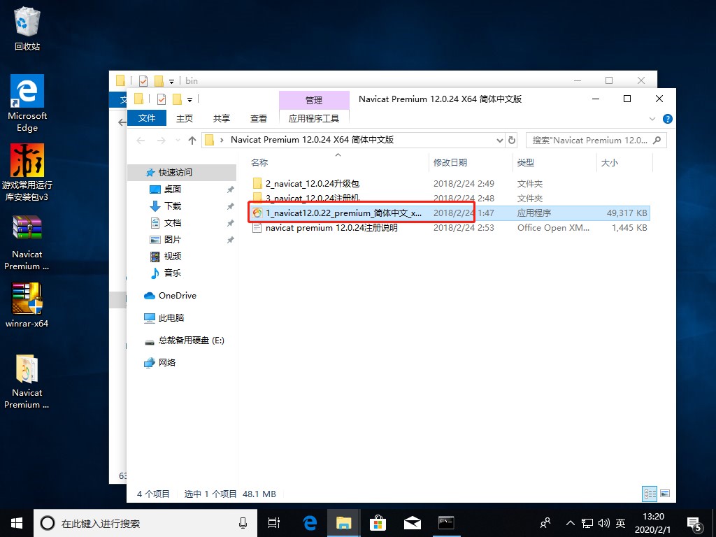Open the notification center icon
Screen dimensions: 716x537
pyautogui.click(x=694, y=524)
